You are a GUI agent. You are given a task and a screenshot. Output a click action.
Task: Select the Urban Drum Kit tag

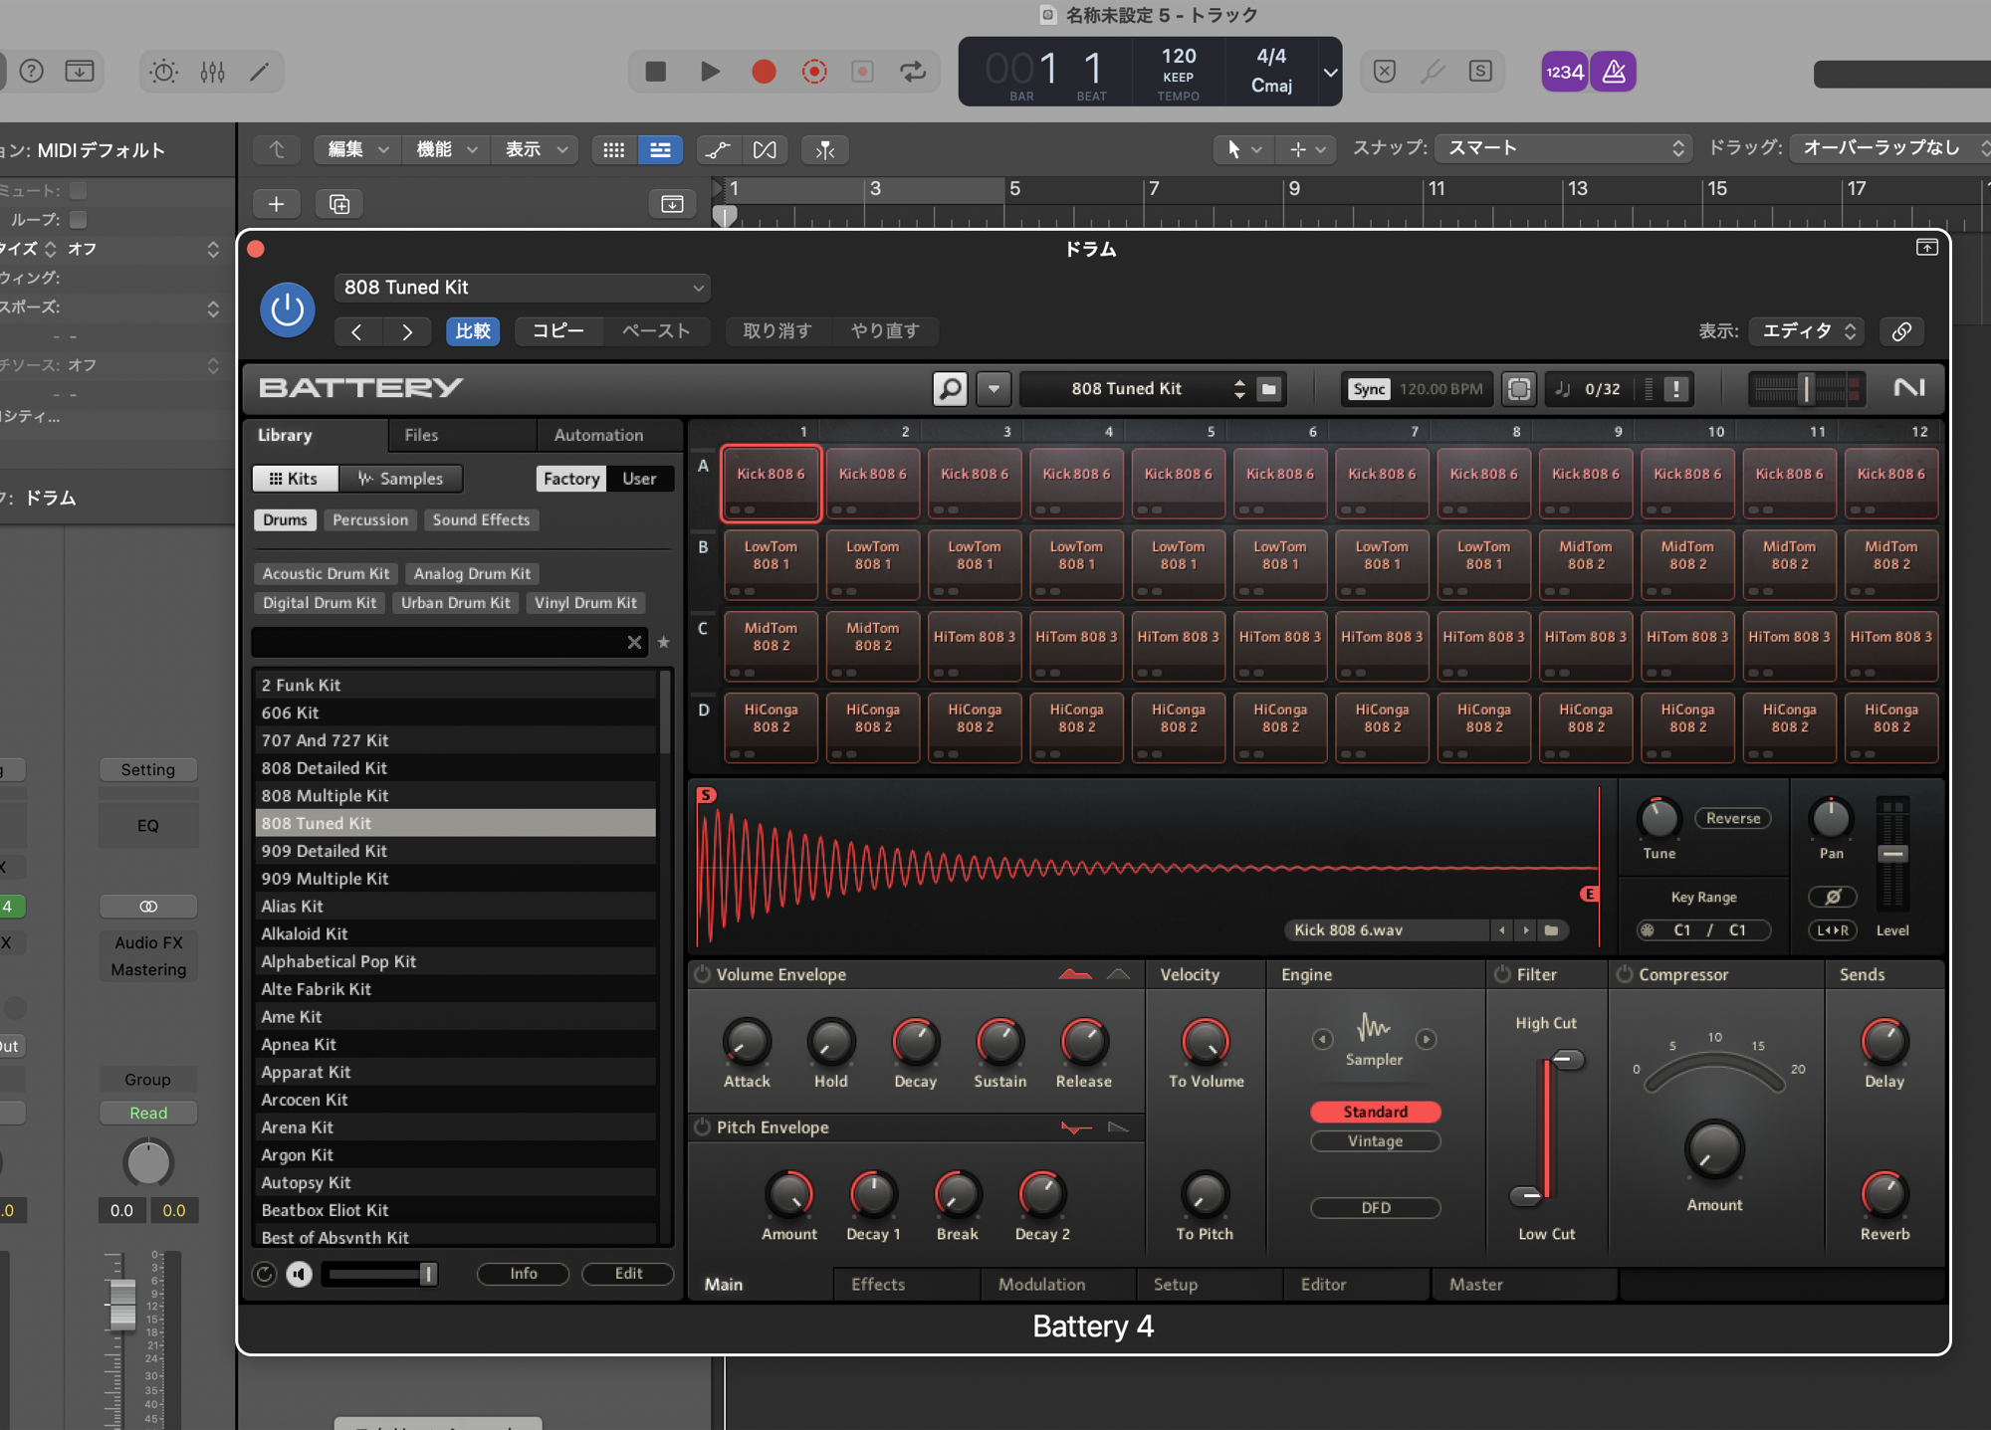pos(456,602)
